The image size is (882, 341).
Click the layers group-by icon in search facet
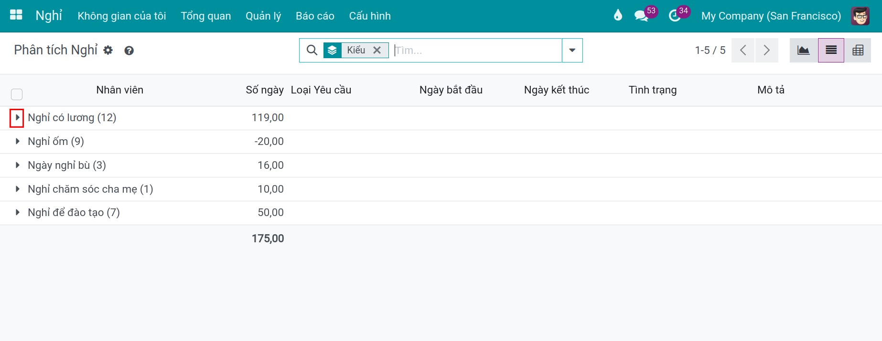[333, 50]
